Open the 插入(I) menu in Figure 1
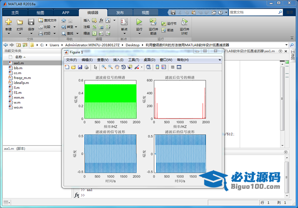The image size is (298, 208). (x=118, y=60)
